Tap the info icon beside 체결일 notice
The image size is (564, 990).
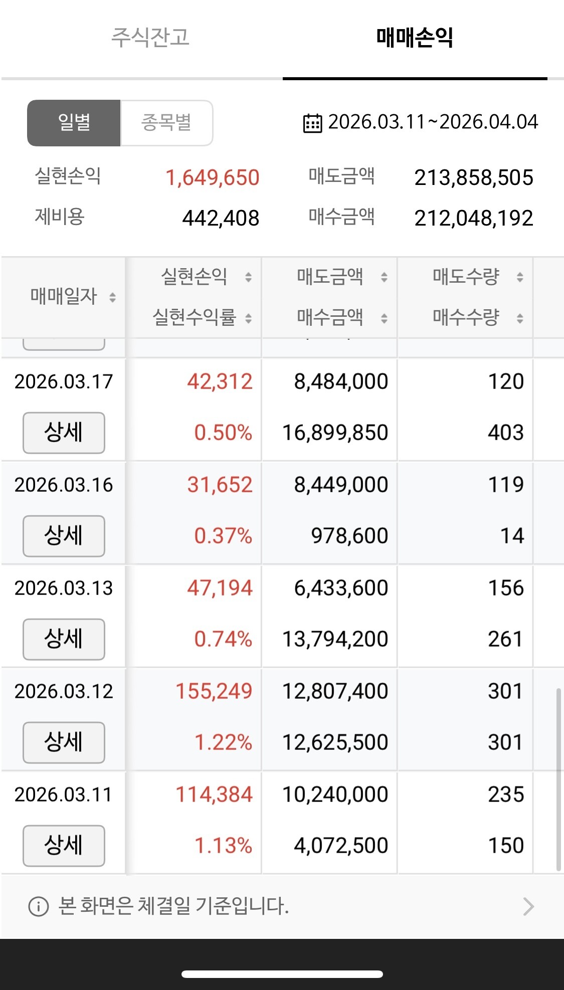click(x=39, y=906)
